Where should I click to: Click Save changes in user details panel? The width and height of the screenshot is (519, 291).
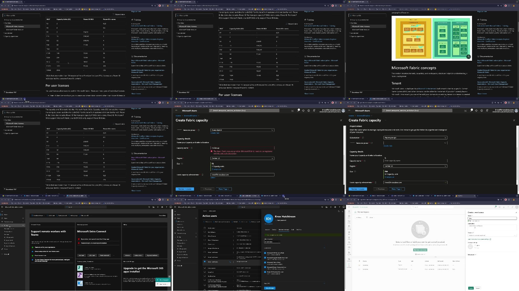270,288
